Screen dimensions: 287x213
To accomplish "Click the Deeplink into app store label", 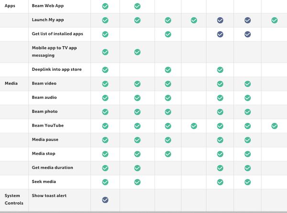I will click(x=57, y=69).
